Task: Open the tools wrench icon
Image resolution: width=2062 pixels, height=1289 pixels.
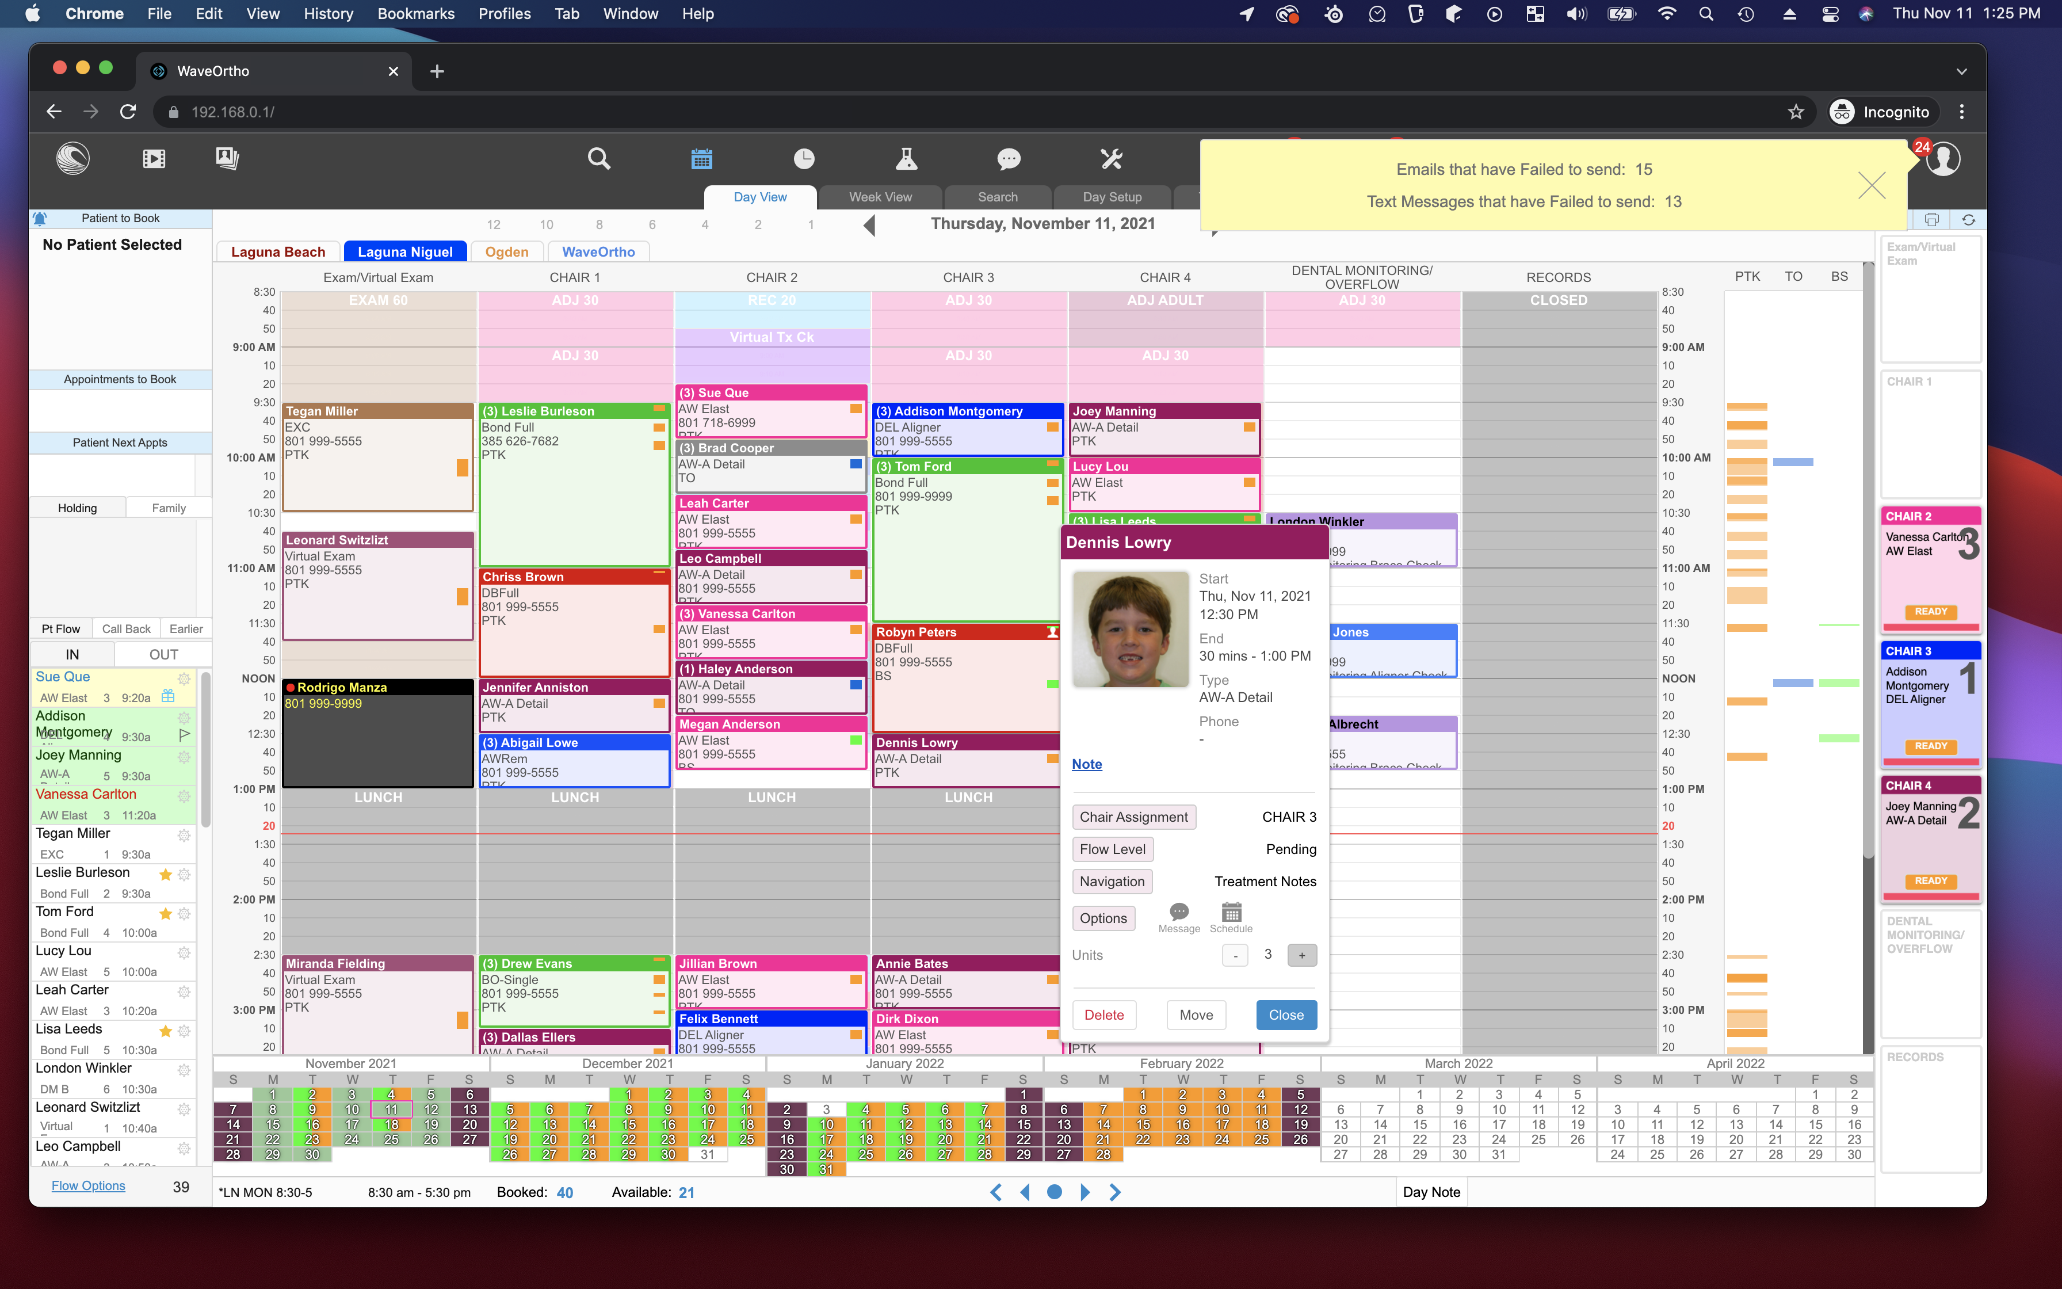Action: coord(1111,159)
